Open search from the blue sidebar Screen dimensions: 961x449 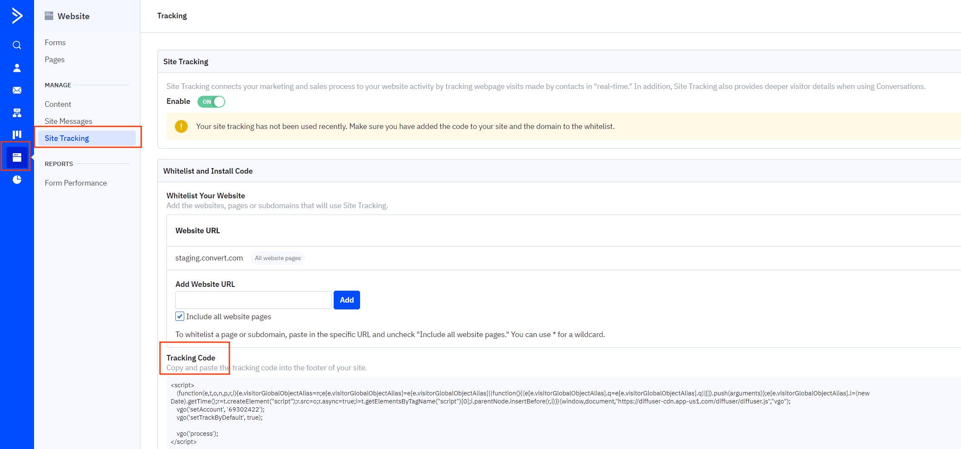click(17, 45)
